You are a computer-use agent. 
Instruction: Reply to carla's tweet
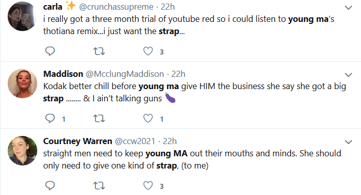coord(50,51)
